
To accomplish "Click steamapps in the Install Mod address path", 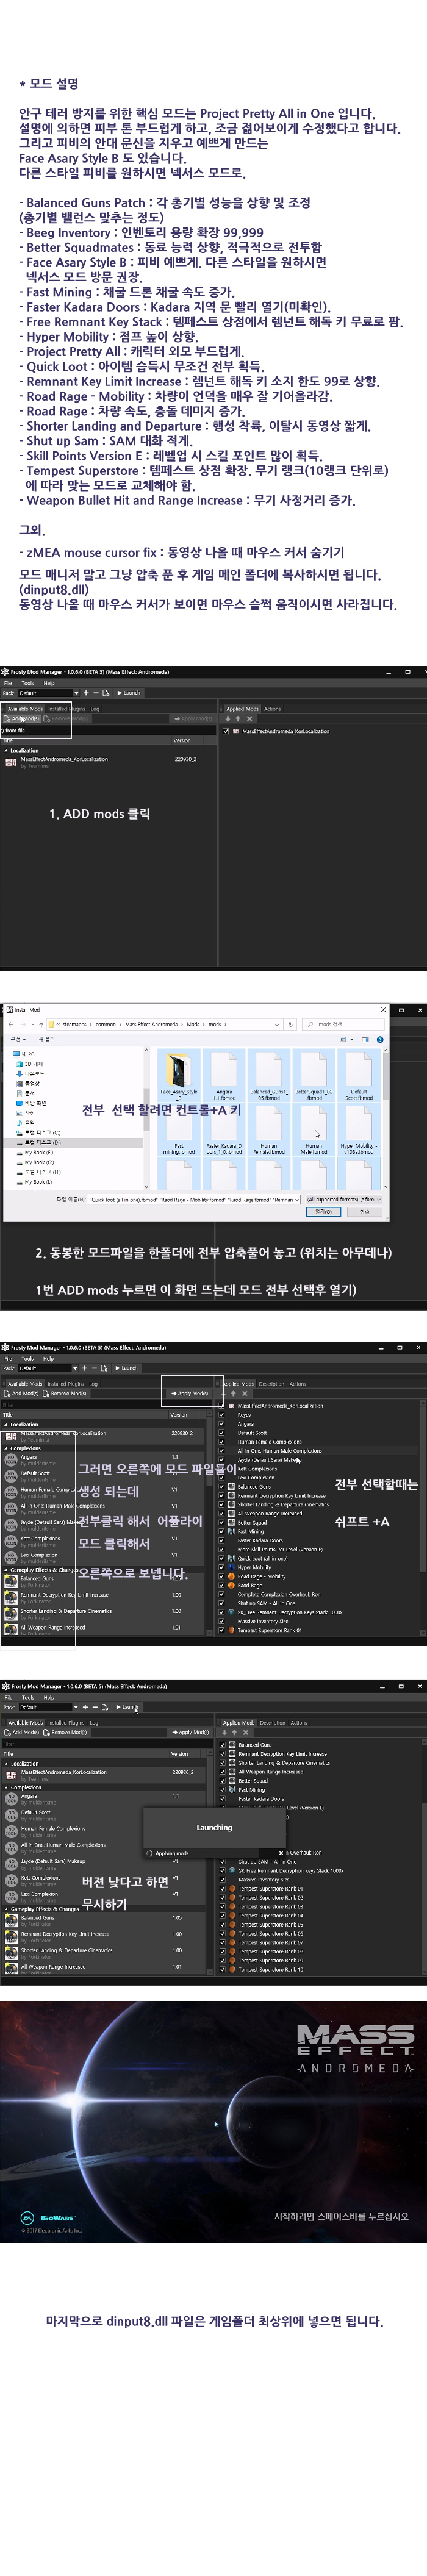I will 75,1024.
